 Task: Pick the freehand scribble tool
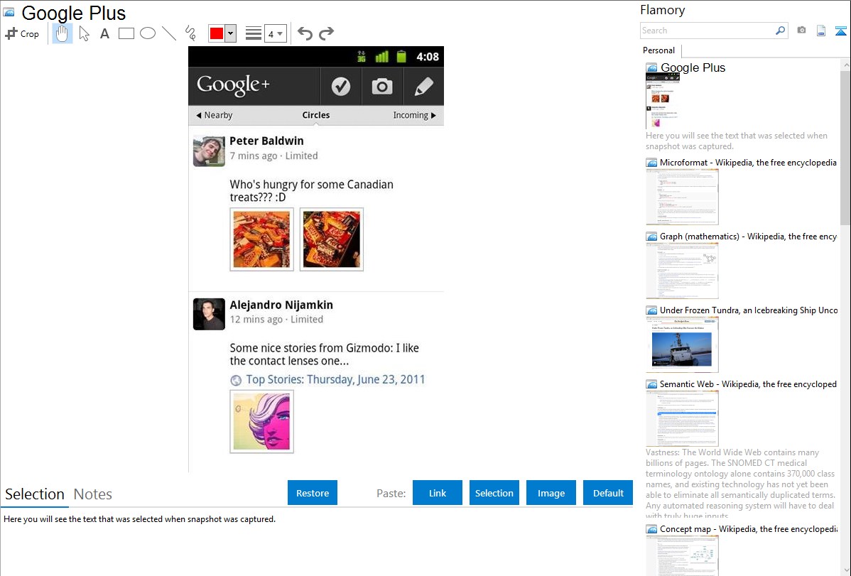click(x=190, y=33)
